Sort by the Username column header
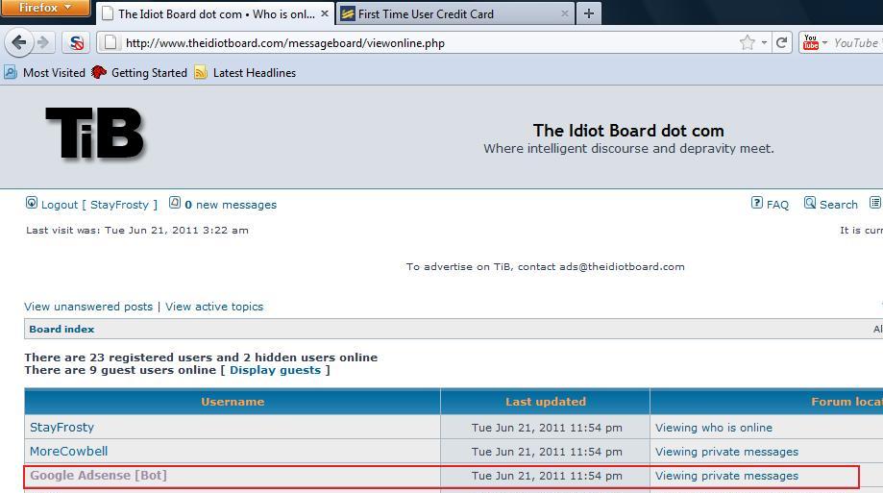 [x=233, y=402]
